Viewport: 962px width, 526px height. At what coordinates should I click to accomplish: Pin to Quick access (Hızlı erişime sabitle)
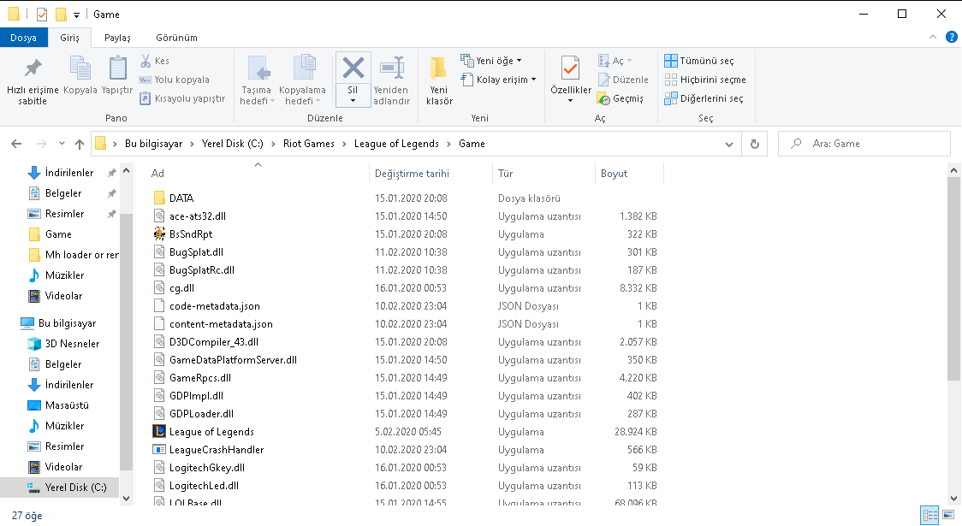coord(33,81)
